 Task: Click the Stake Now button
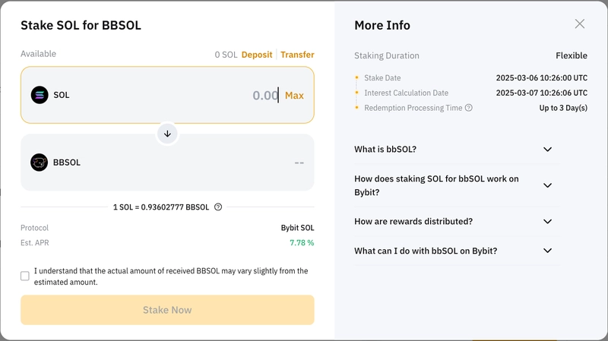click(x=167, y=310)
